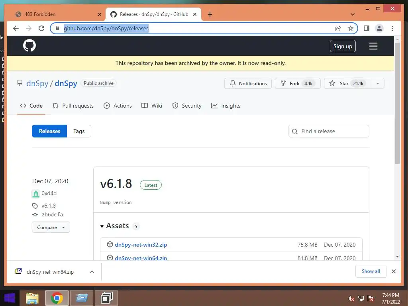Open File Explorer from taskbar
The image size is (408, 306).
click(x=32, y=298)
